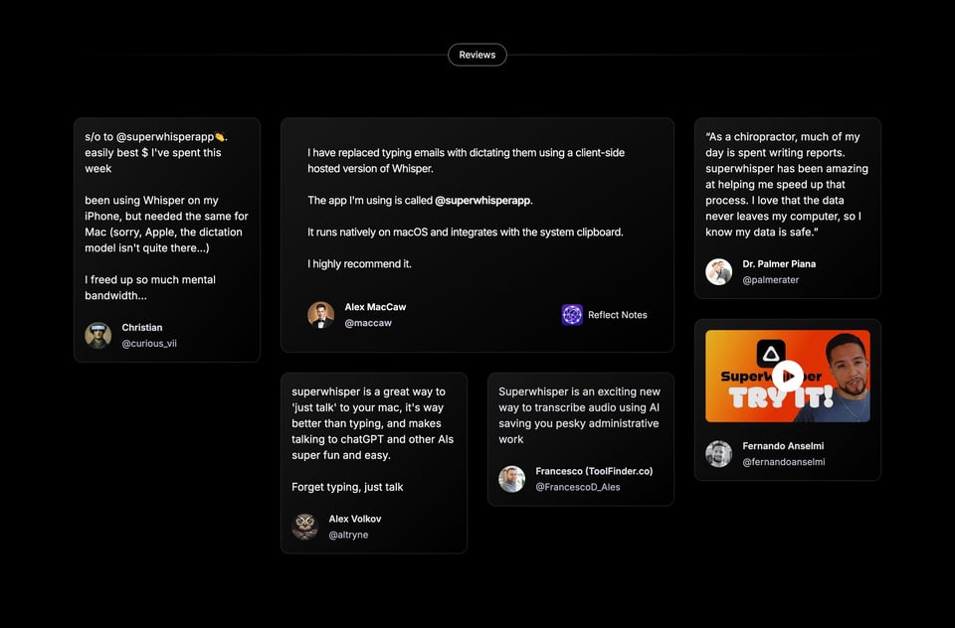This screenshot has width=955, height=628.
Task: Follow the bold @superwhisperapp mention
Action: [482, 200]
